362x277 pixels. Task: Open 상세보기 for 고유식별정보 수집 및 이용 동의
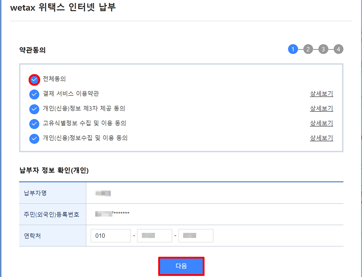[x=321, y=123]
